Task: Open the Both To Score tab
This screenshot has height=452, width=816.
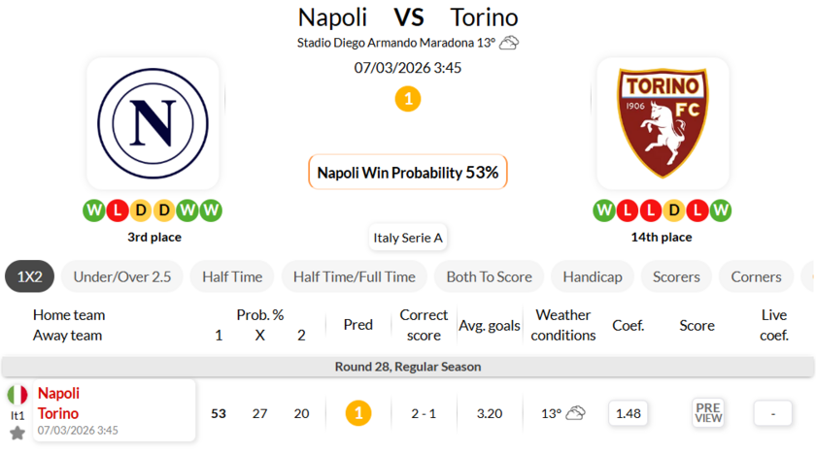Action: click(489, 276)
